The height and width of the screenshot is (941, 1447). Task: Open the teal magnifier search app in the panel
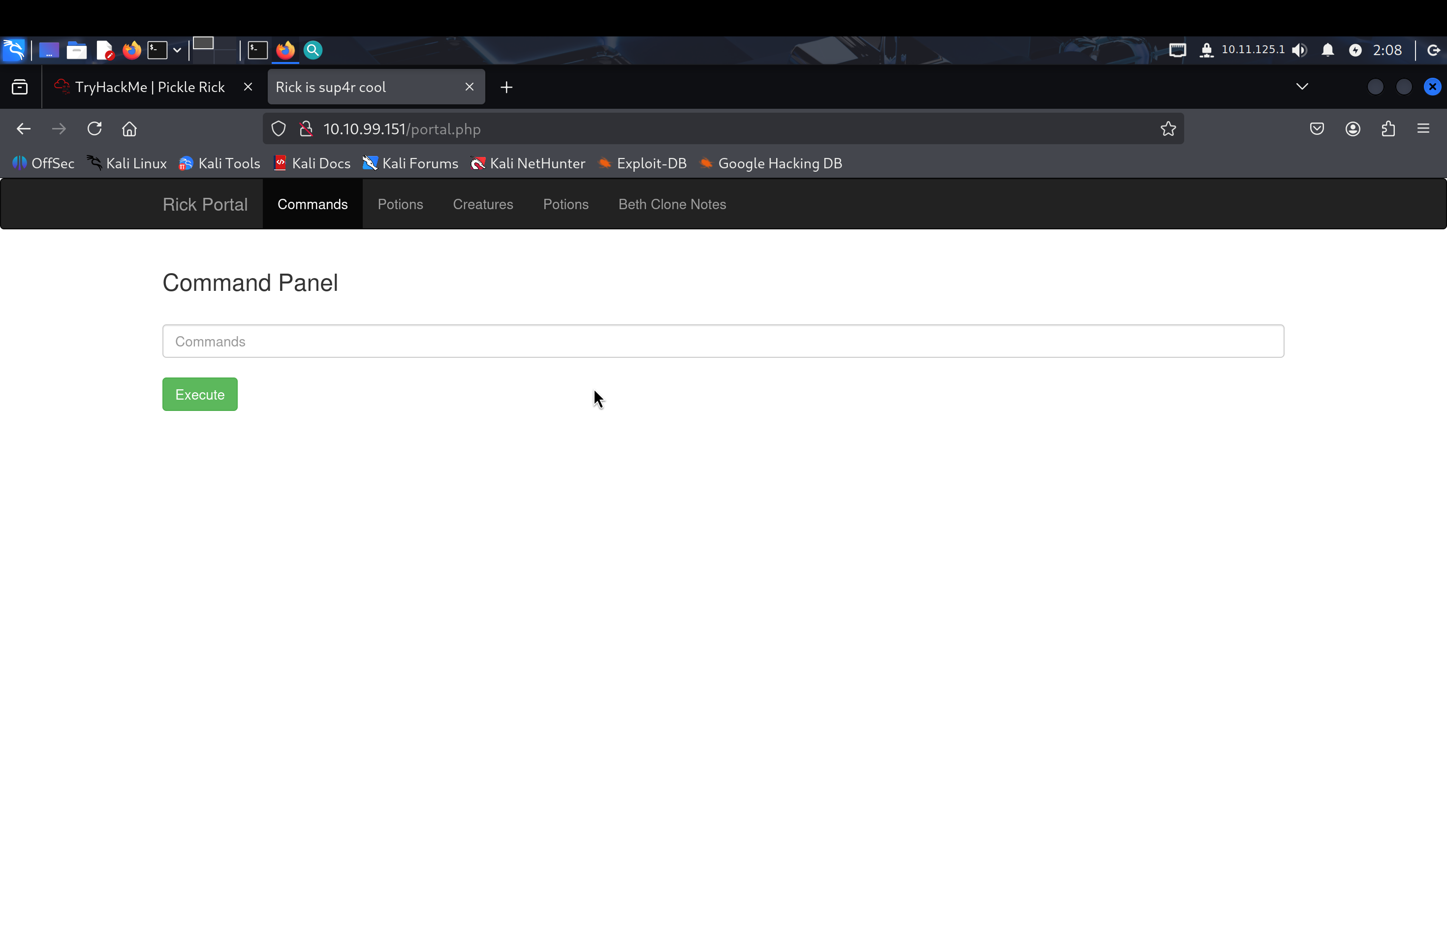pyautogui.click(x=313, y=50)
